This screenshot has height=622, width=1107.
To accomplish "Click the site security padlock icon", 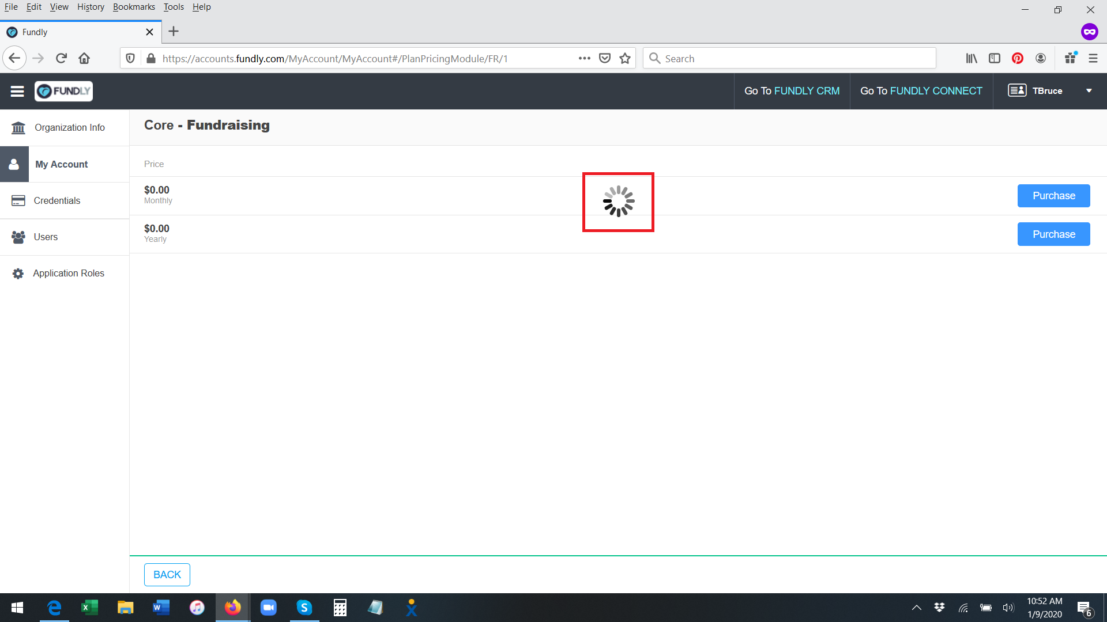I will [151, 58].
